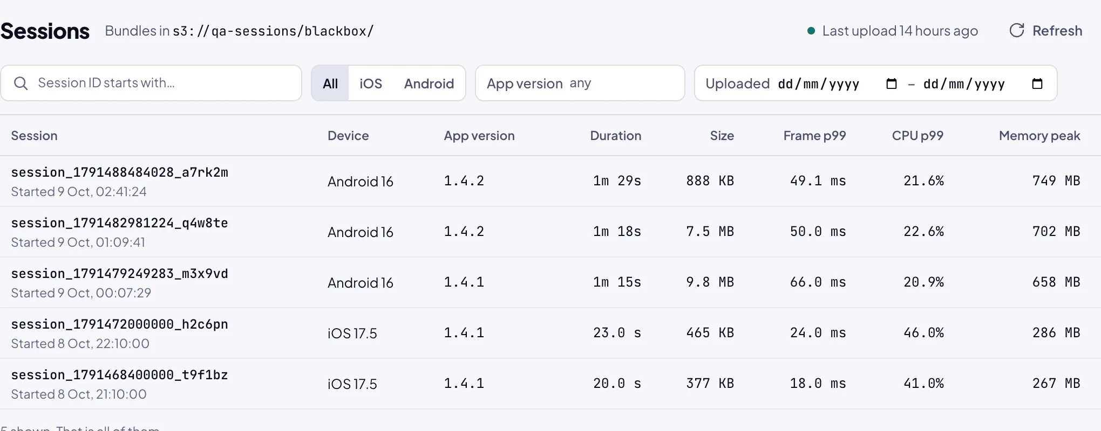Open the start date calendar picker icon

click(x=892, y=84)
